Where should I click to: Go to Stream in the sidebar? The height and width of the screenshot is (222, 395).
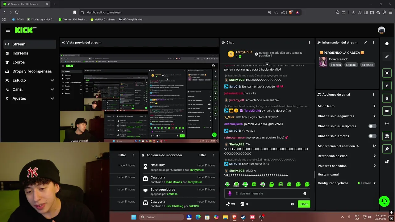tap(30, 44)
